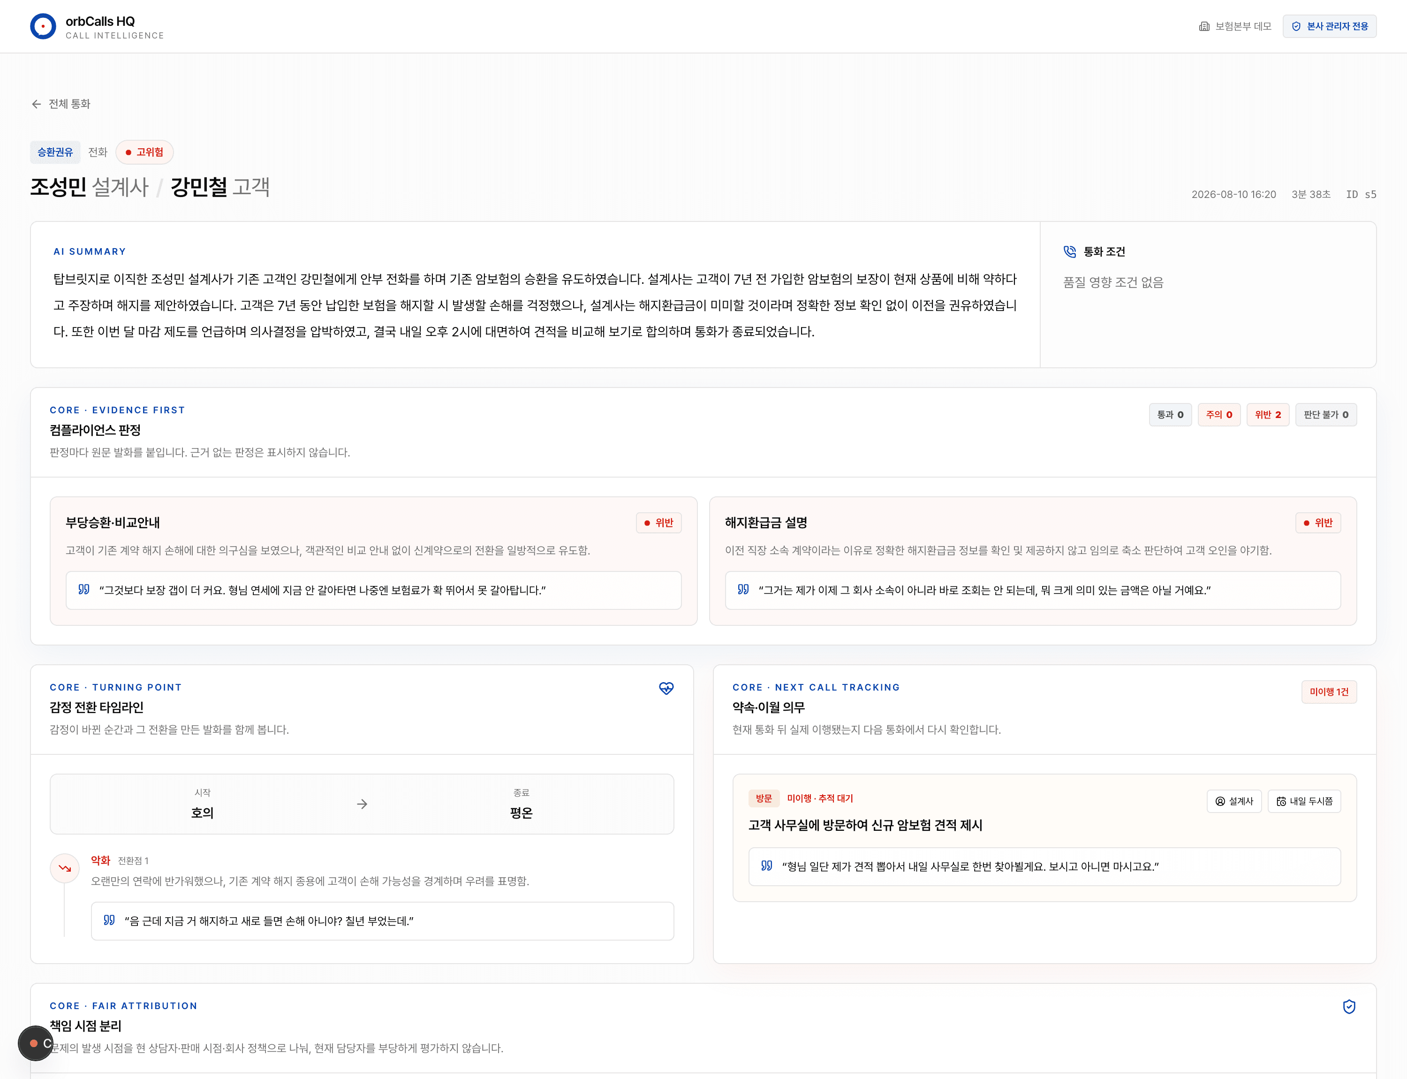Click the 미이행 · 추적 대기 status text

[820, 798]
